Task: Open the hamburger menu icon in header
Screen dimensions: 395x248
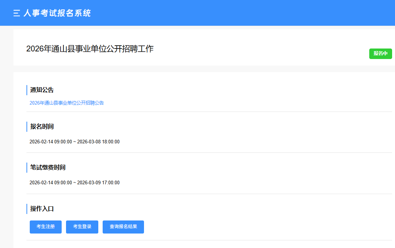Action: 16,13
